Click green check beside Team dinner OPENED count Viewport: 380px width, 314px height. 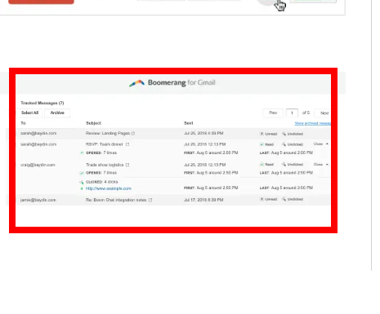[x=82, y=153]
